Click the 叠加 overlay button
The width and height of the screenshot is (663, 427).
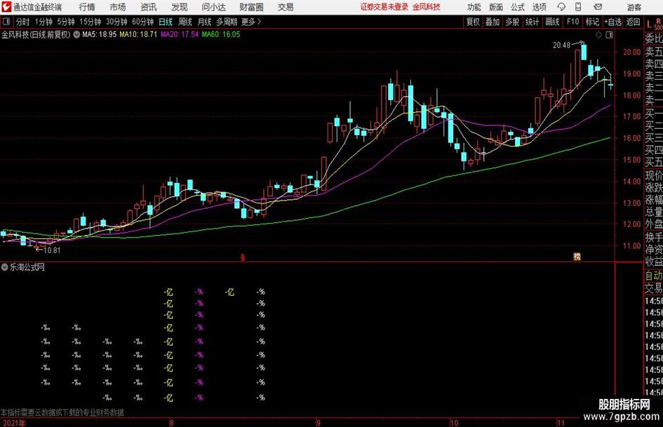493,22
